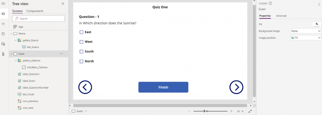
Task: Click the fit-to-window expand icon
Action: (x=250, y=111)
